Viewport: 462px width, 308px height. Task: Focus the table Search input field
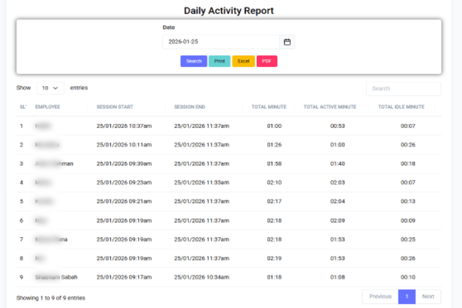click(x=403, y=89)
